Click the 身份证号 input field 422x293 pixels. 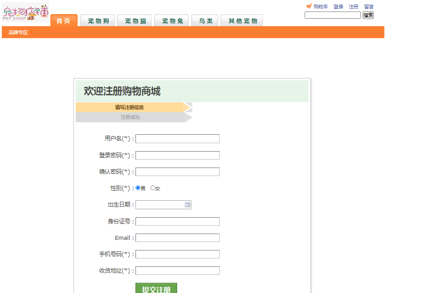click(x=178, y=221)
